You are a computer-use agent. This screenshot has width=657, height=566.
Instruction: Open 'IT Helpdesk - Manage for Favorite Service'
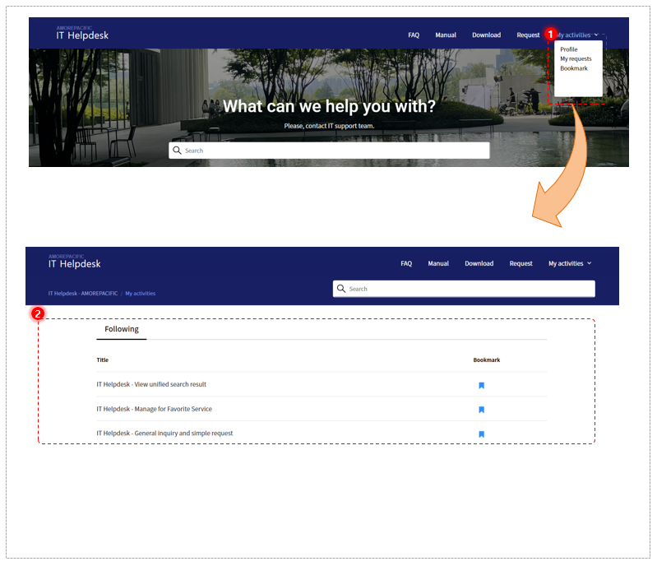coord(155,409)
